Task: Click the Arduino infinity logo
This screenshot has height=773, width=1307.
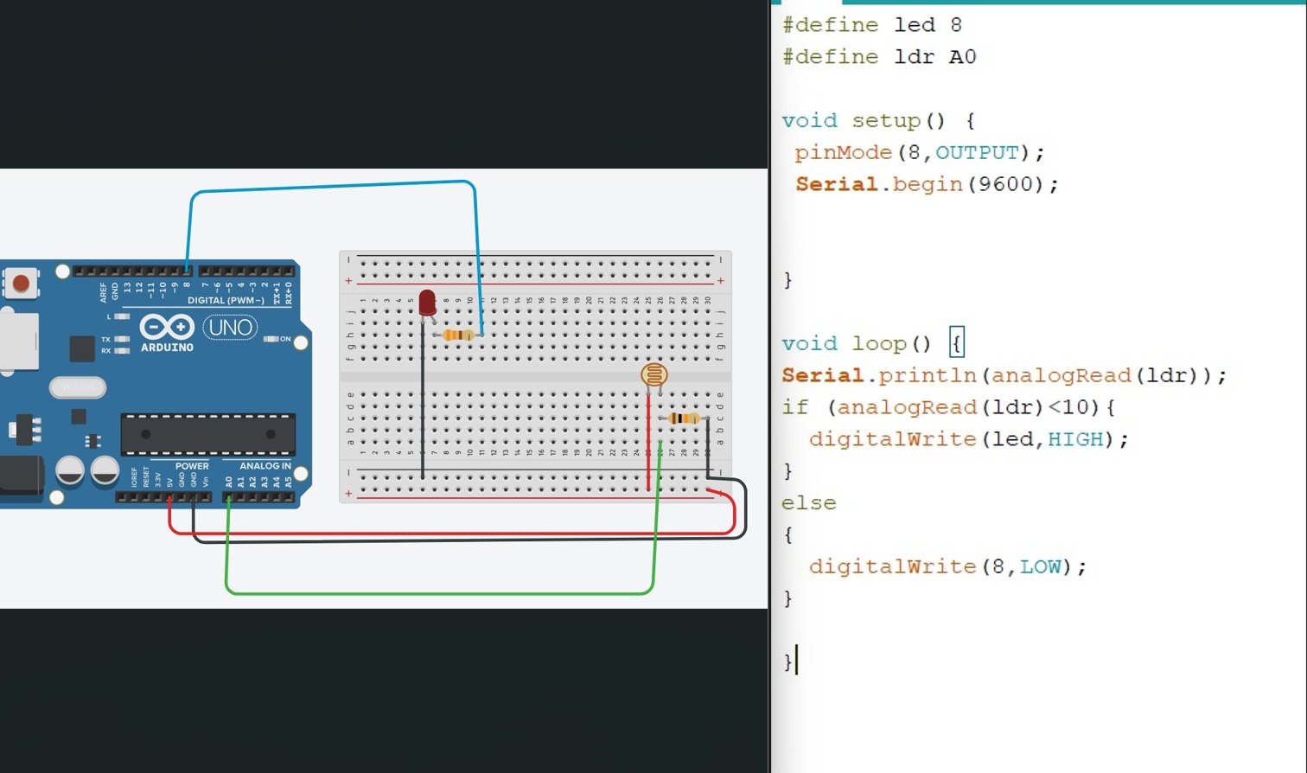Action: pyautogui.click(x=167, y=328)
